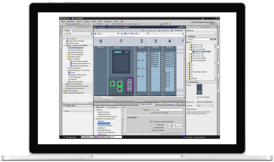
Task: Open the Info inspector tab
Action: tap(159, 104)
